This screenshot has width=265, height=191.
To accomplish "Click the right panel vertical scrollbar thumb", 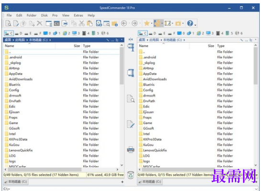I will point(255,66).
